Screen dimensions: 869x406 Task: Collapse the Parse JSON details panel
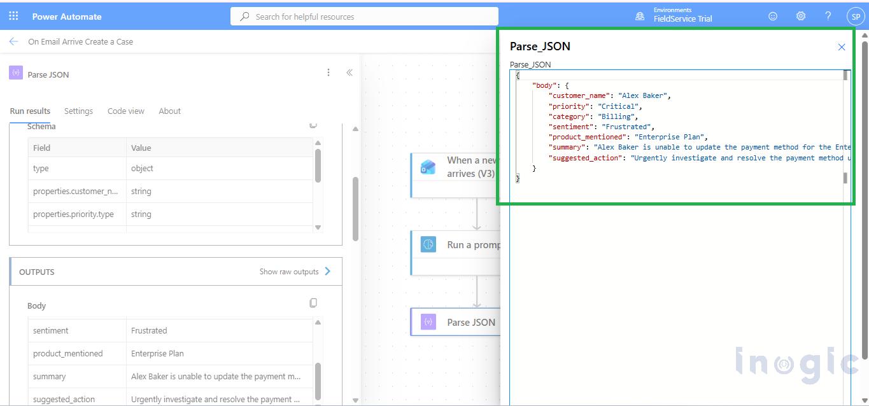pos(349,73)
